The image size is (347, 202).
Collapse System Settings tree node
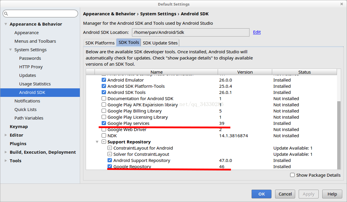tap(10, 50)
